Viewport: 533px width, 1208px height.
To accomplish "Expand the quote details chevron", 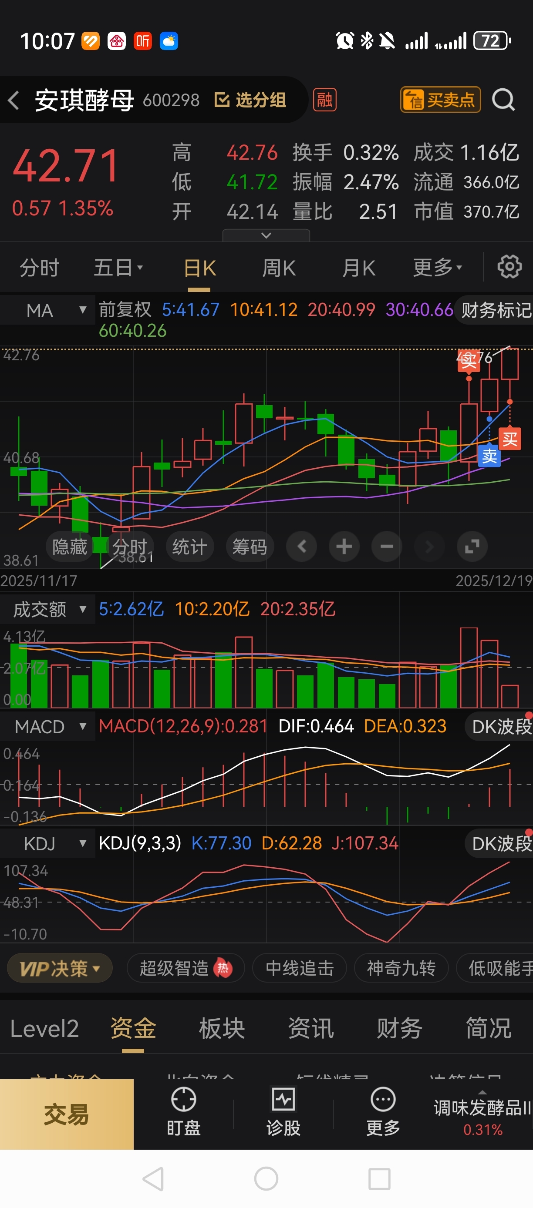I will click(266, 235).
